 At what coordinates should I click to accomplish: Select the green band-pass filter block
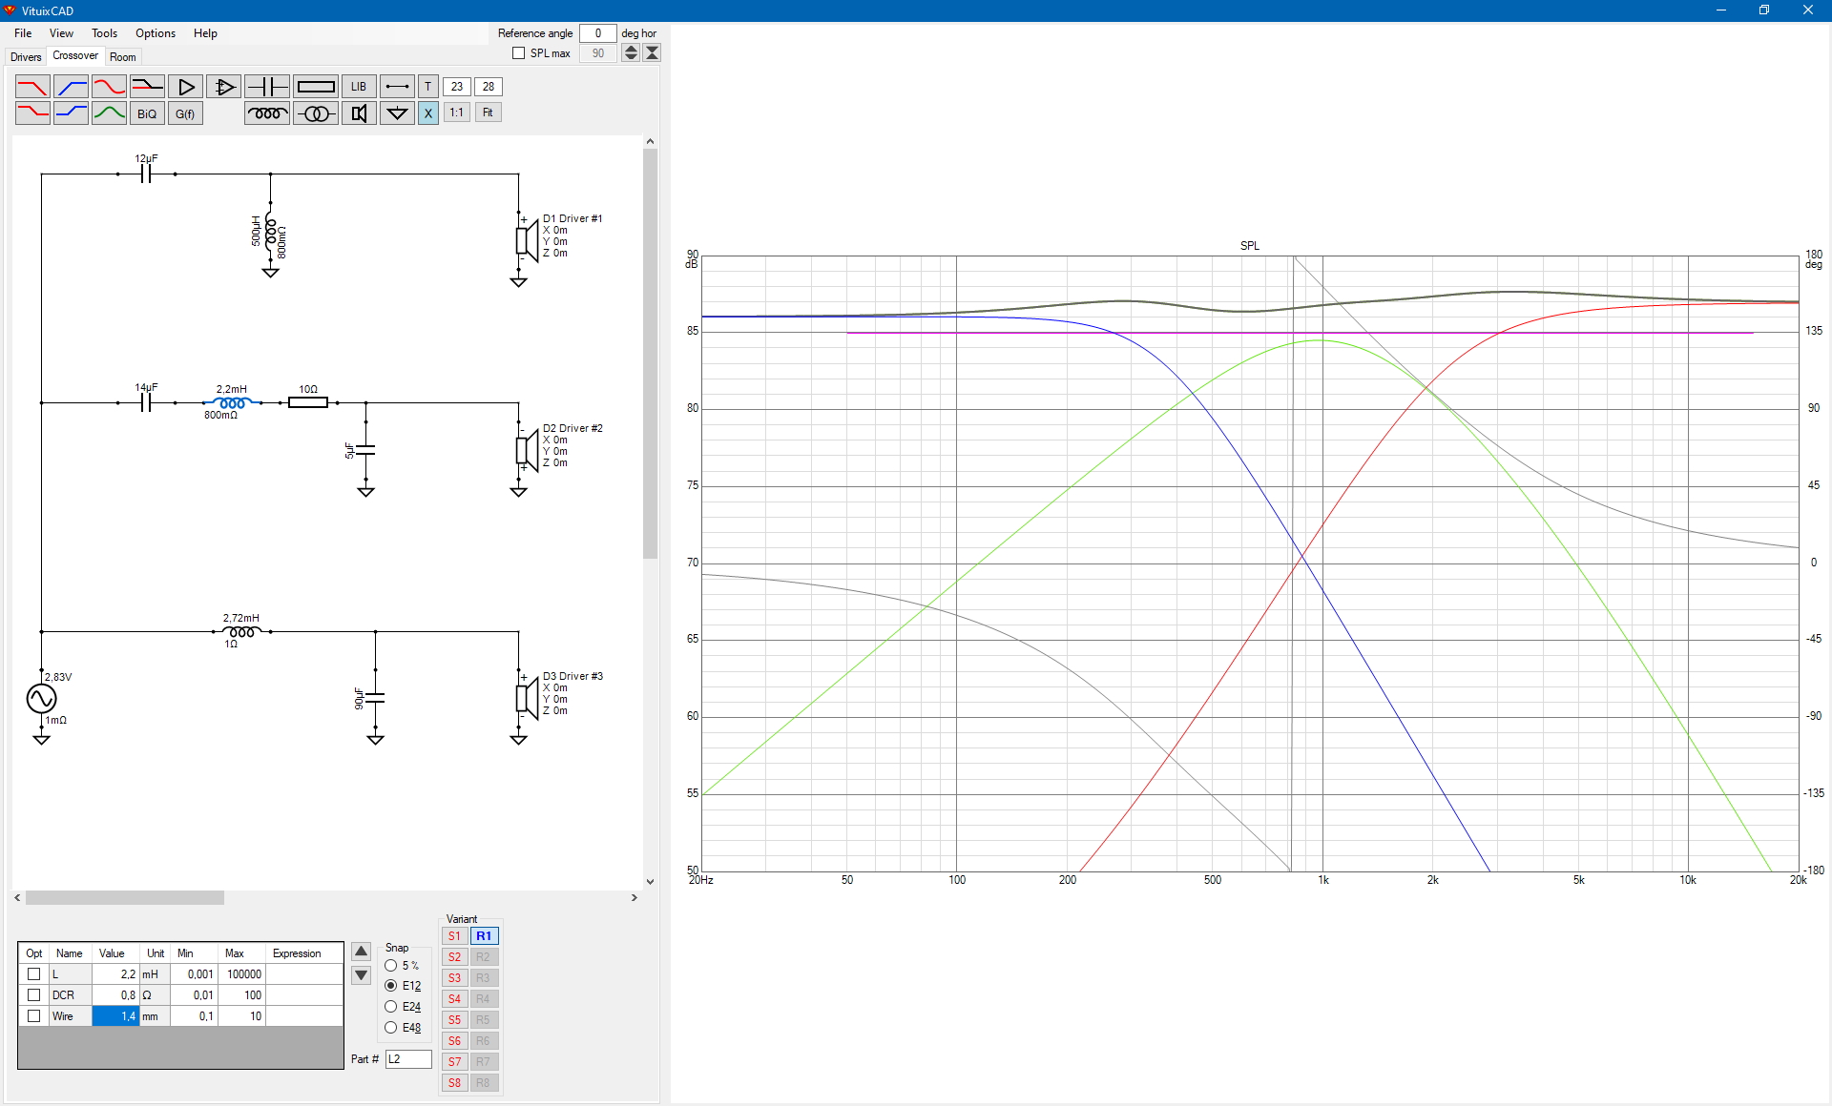coord(109,113)
